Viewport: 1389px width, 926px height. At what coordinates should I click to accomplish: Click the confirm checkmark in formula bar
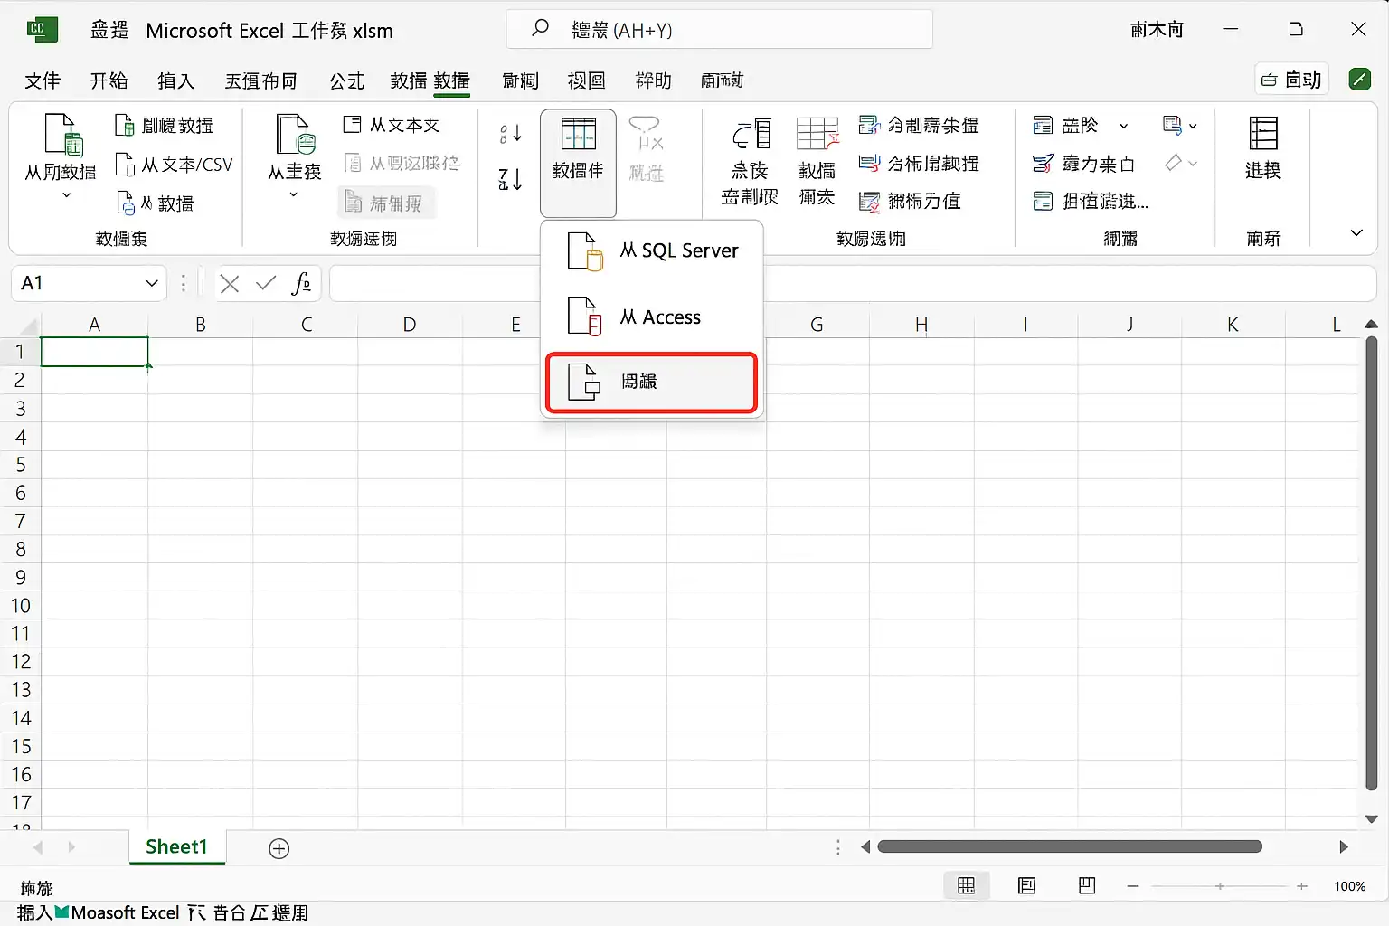(x=266, y=284)
